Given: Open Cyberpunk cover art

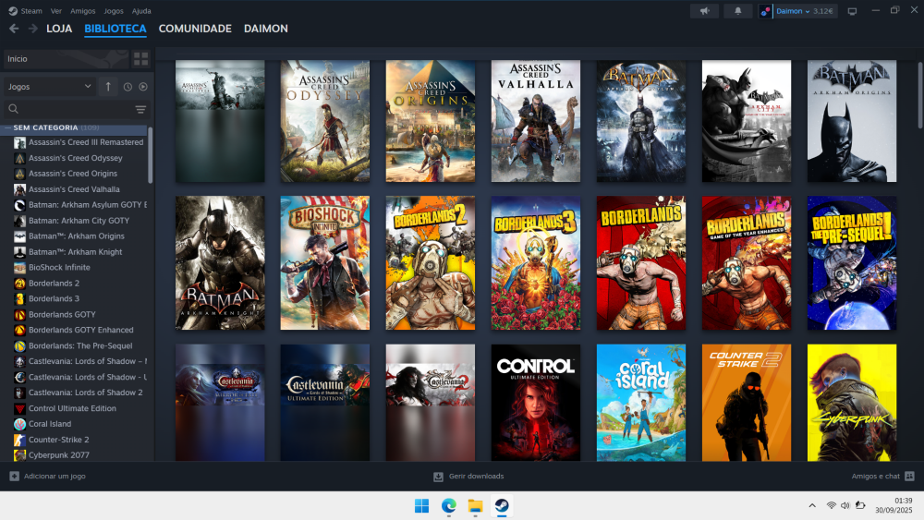Looking at the screenshot, I should tap(852, 403).
